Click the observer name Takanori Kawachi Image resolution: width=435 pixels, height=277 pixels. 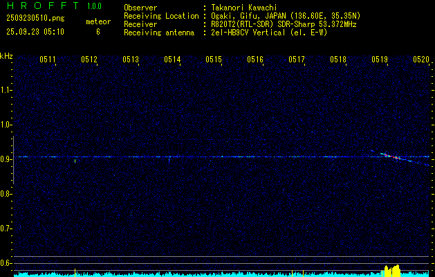click(244, 8)
